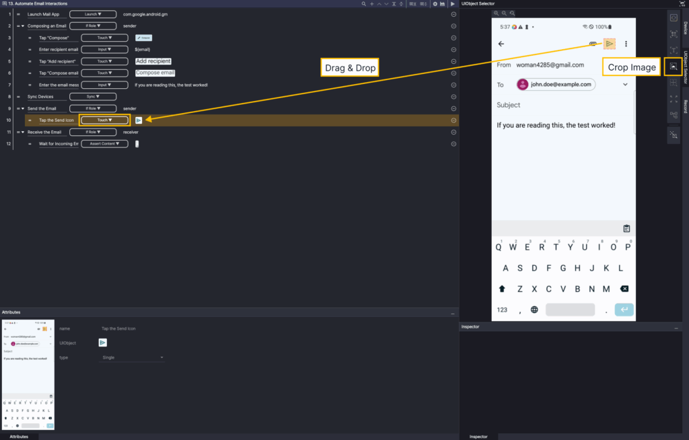689x440 pixels.
Task: Click the minus circle on row 1
Action: click(454, 13)
